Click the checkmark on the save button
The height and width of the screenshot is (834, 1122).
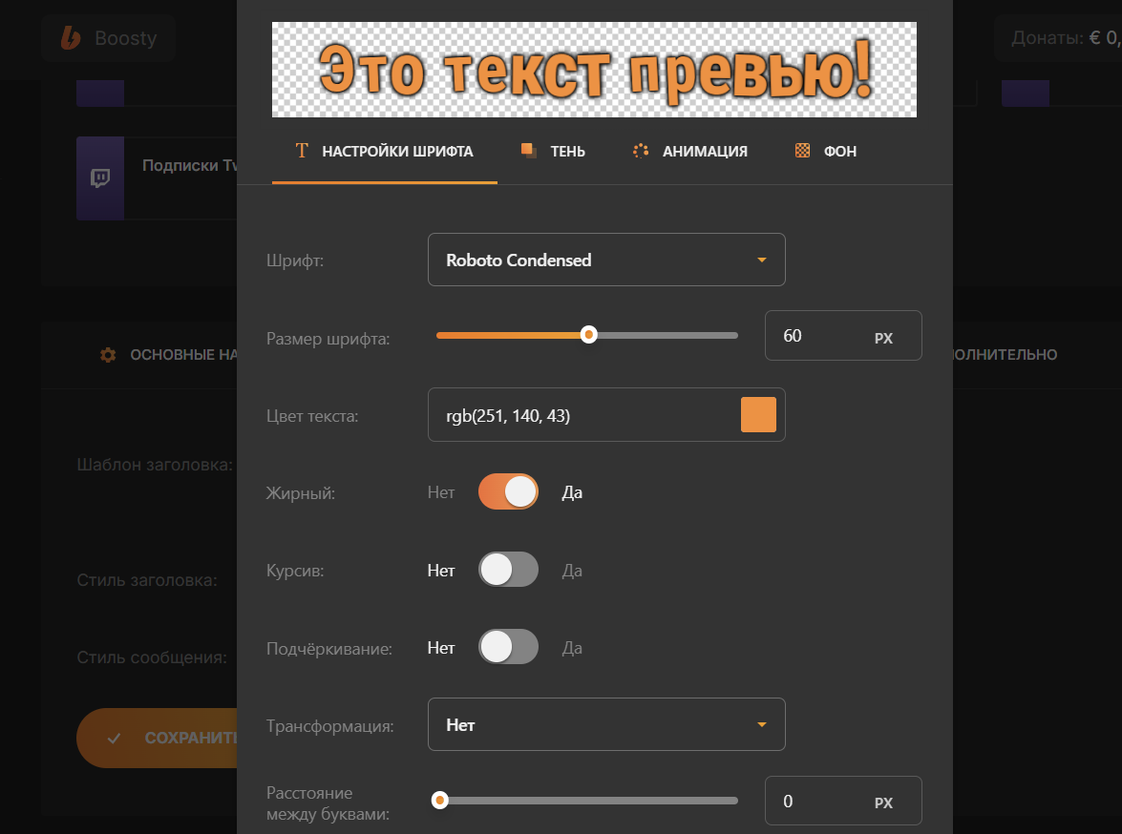point(114,739)
